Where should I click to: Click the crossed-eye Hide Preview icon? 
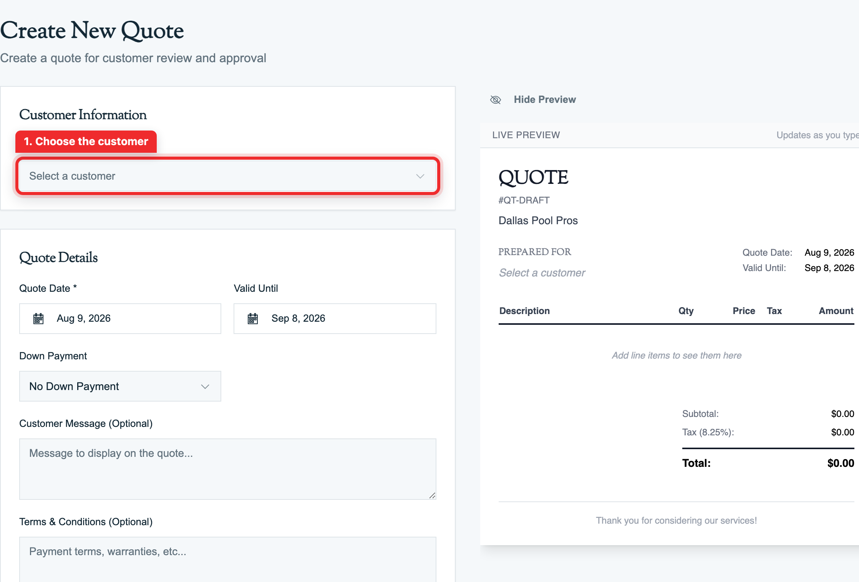click(496, 100)
